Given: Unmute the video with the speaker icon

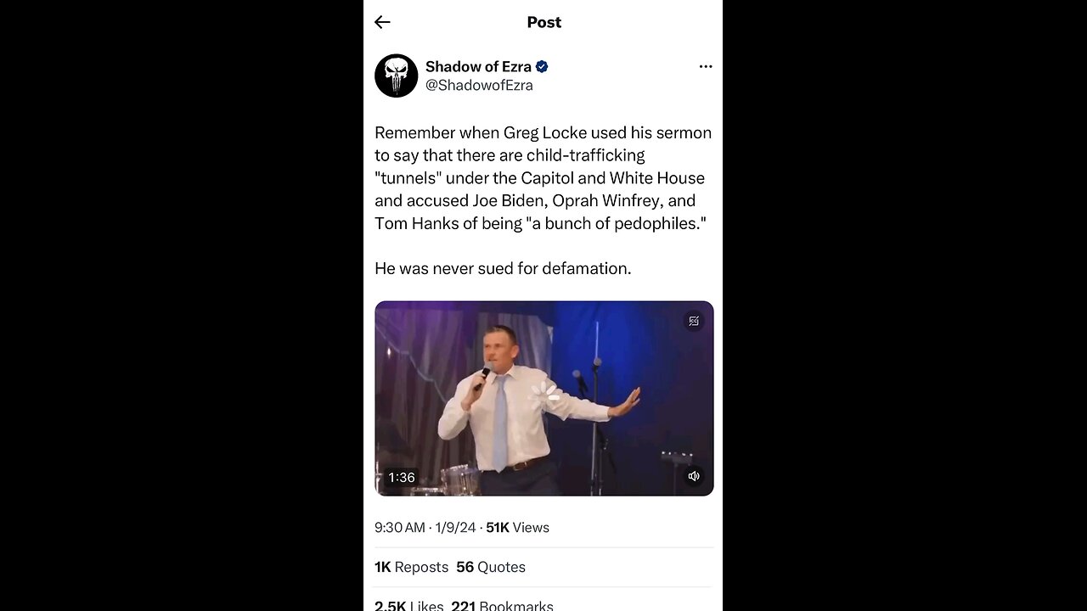Looking at the screenshot, I should pos(694,476).
